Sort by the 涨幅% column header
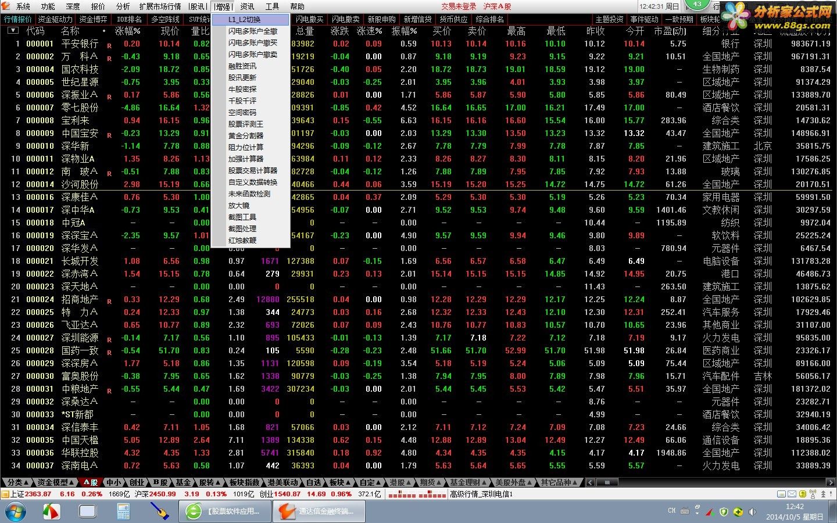Viewport: 837px width, 523px height. point(128,31)
